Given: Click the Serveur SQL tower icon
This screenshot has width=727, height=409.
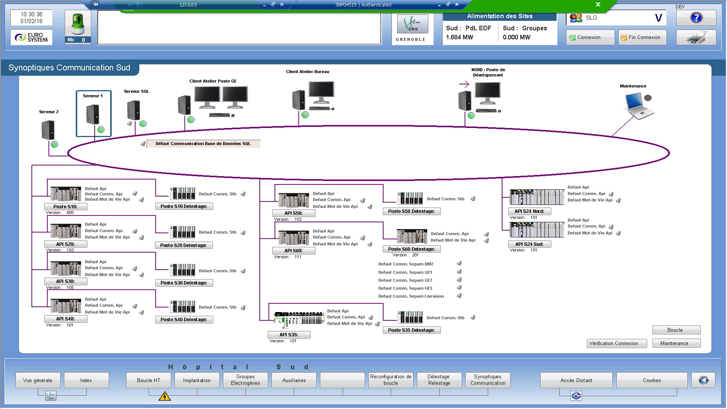Looking at the screenshot, I should click(x=134, y=110).
